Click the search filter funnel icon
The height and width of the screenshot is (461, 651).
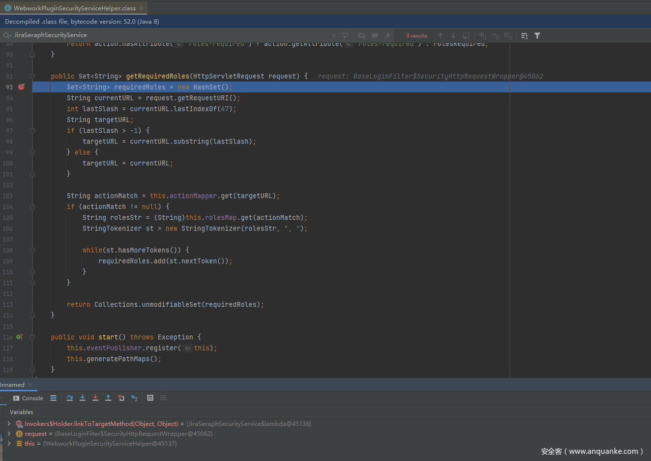(537, 36)
